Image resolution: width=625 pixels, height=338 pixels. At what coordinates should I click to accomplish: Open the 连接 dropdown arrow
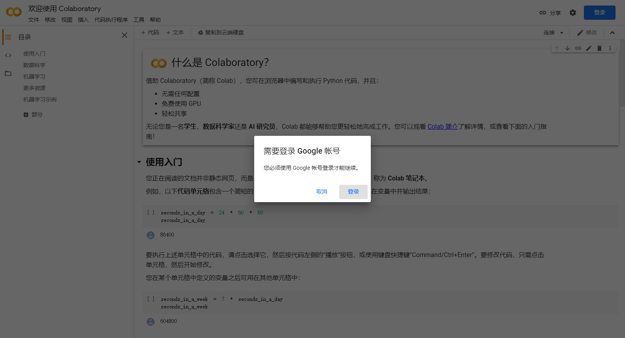pyautogui.click(x=562, y=33)
